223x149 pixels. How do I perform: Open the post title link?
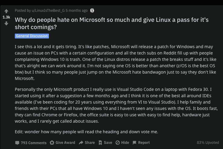pos(112,24)
